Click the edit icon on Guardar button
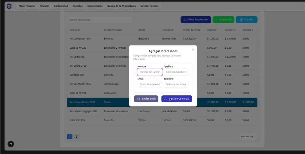 (x=241, y=20)
